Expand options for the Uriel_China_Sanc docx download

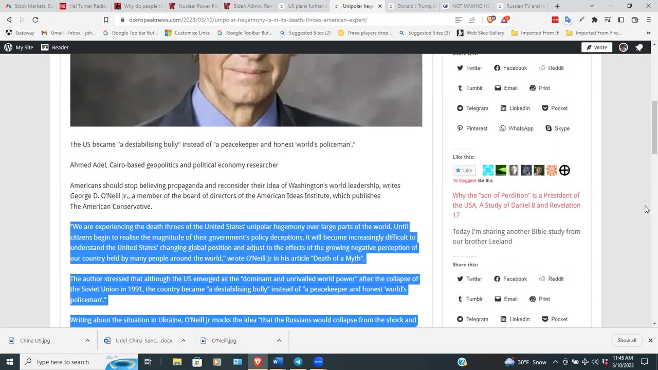click(x=183, y=341)
